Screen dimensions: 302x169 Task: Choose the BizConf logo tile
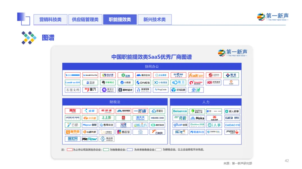click(x=178, y=75)
